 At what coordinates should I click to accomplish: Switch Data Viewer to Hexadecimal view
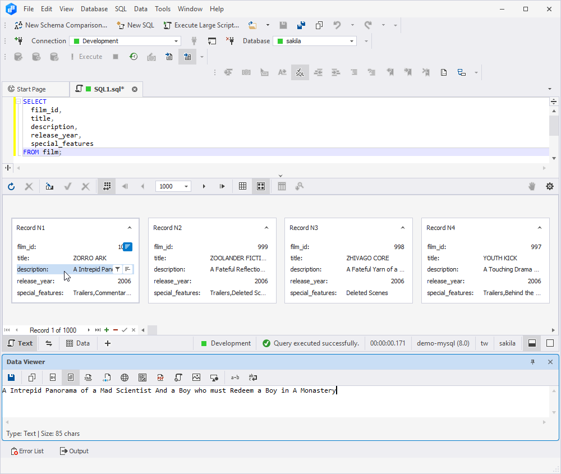point(53,378)
